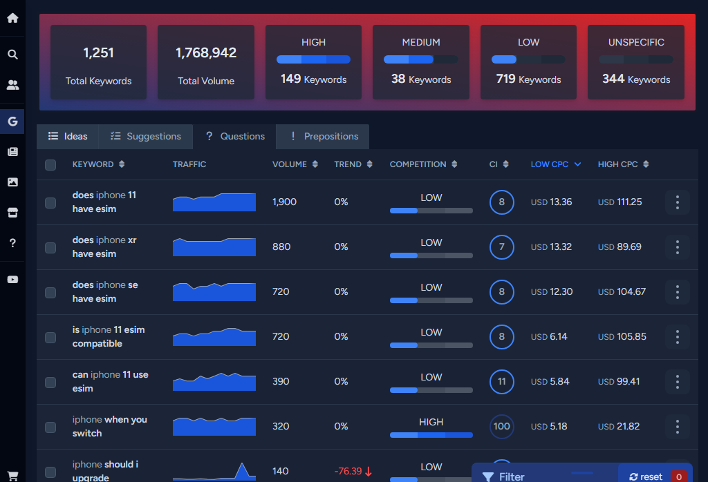Screen dimensions: 708x482
Task: Open the search magnifier in sidebar
Action: (12, 55)
